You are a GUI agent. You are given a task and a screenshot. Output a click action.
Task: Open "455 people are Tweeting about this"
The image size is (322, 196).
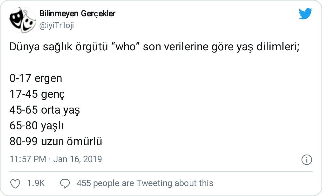click(145, 183)
